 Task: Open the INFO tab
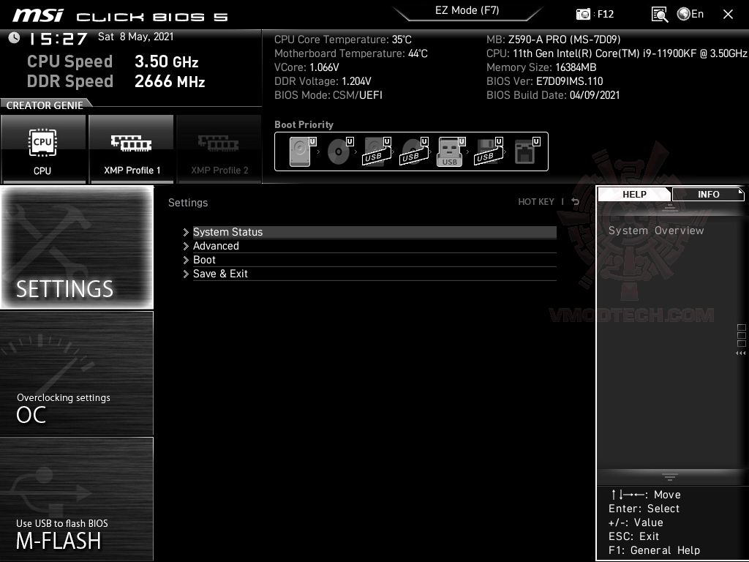(707, 194)
